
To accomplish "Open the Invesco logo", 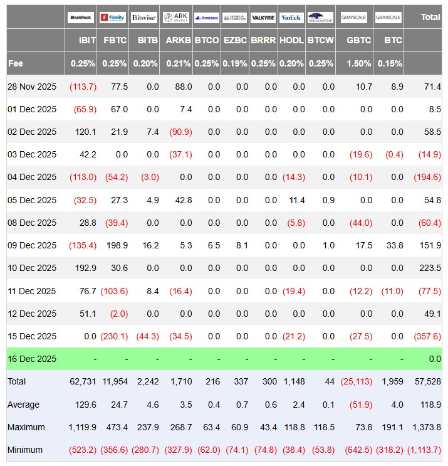I will coord(206,18).
